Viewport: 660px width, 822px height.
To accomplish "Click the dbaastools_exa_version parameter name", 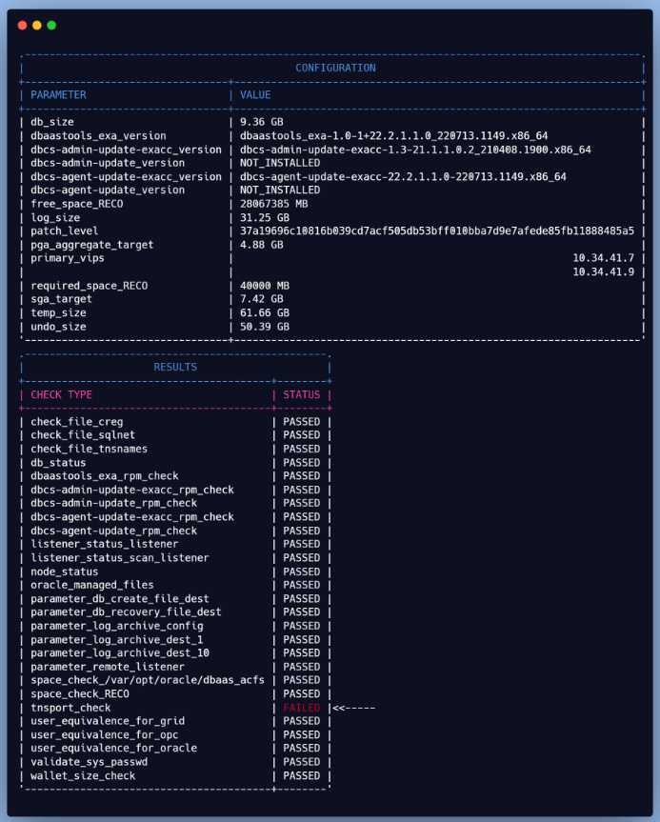I will [x=98, y=136].
